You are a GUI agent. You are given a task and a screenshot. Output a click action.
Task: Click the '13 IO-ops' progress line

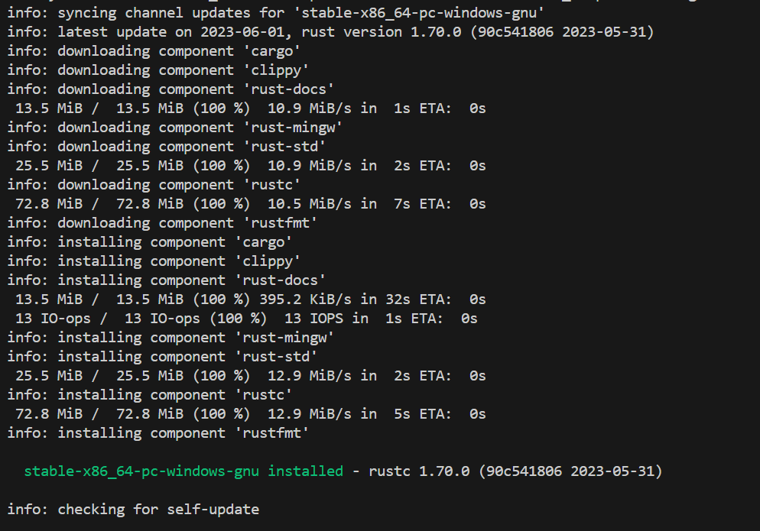click(246, 319)
